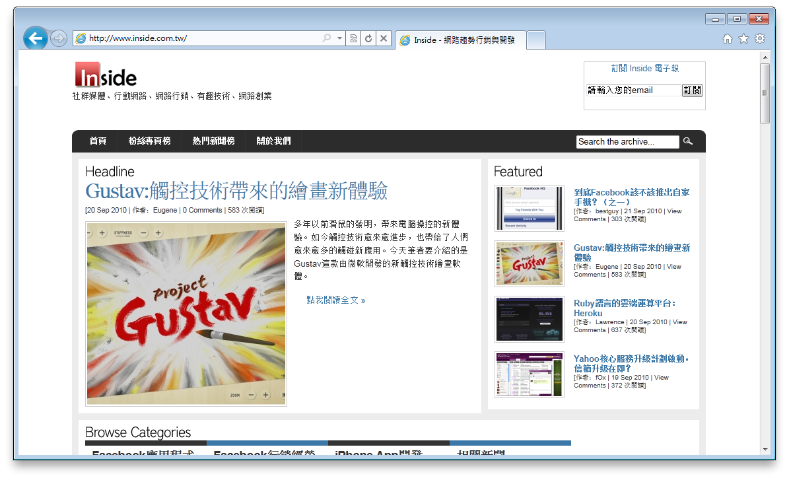
Task: Refresh the page with the reload icon
Action: click(x=368, y=38)
